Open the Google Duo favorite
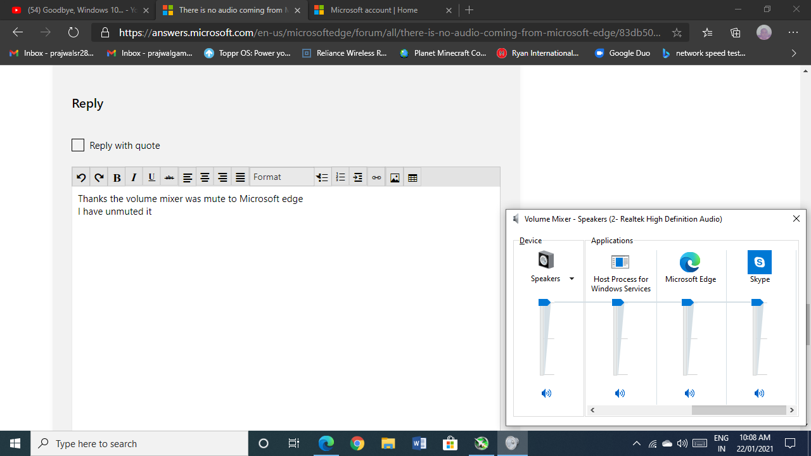 click(x=622, y=53)
